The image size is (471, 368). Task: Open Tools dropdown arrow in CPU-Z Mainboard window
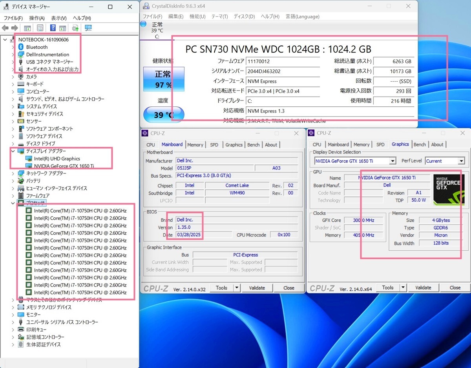point(237,288)
